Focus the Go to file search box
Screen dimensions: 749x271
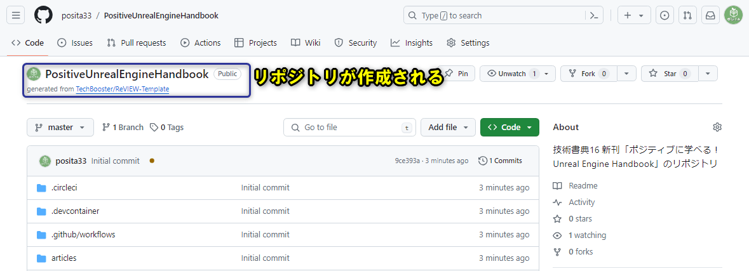coord(349,128)
